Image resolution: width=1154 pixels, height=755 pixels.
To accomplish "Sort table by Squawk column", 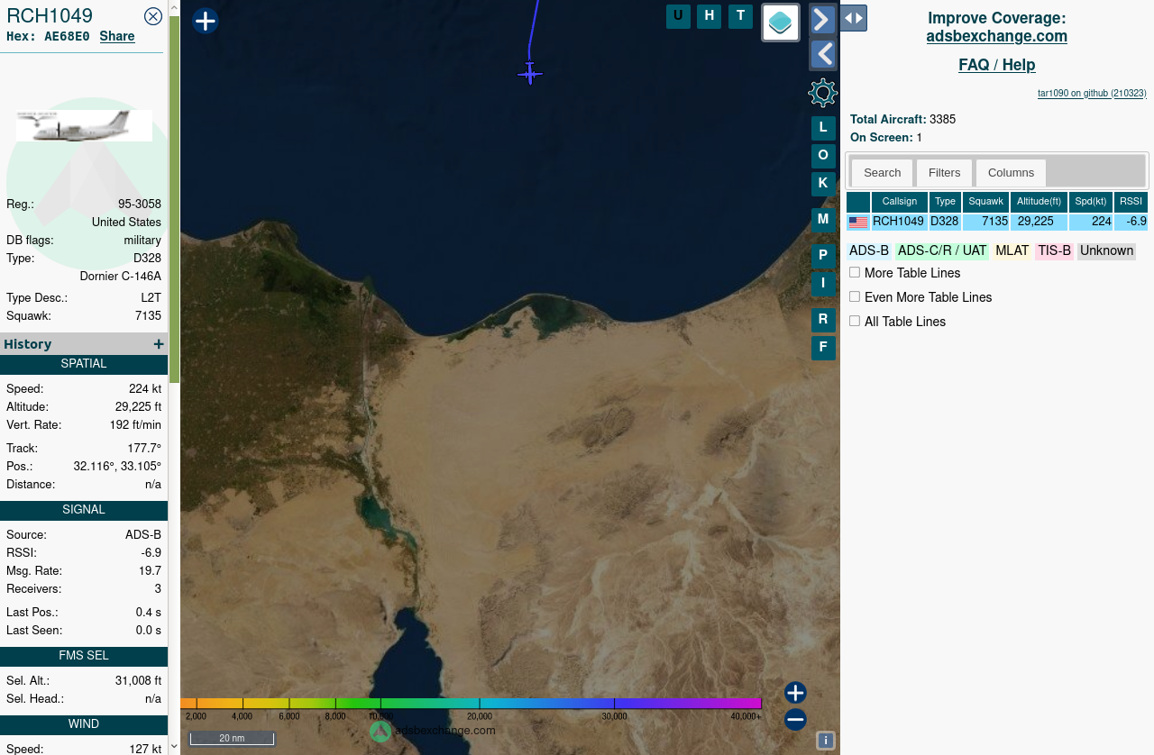I will click(985, 202).
